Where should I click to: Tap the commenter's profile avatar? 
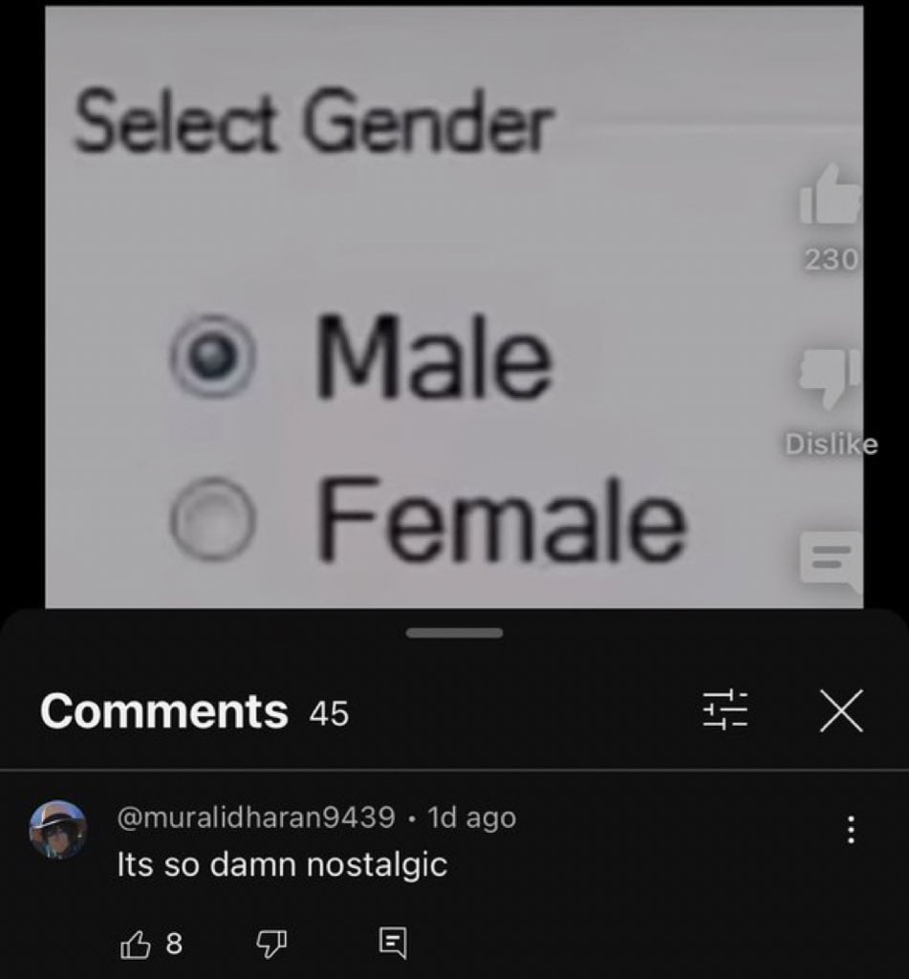tap(58, 830)
